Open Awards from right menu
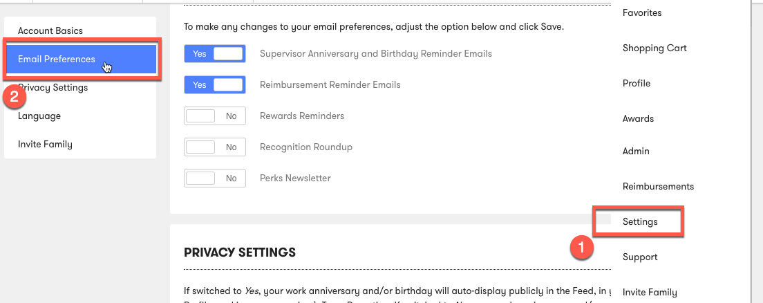The width and height of the screenshot is (763, 303). (x=638, y=118)
